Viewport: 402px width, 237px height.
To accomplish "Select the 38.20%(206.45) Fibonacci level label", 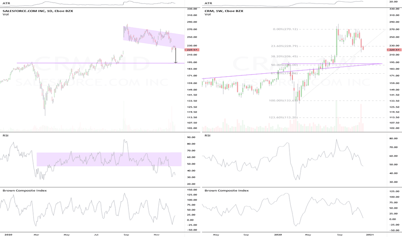I will (284, 56).
